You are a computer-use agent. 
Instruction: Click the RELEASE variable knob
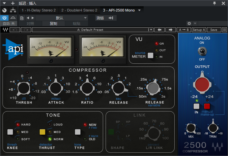(153, 88)
